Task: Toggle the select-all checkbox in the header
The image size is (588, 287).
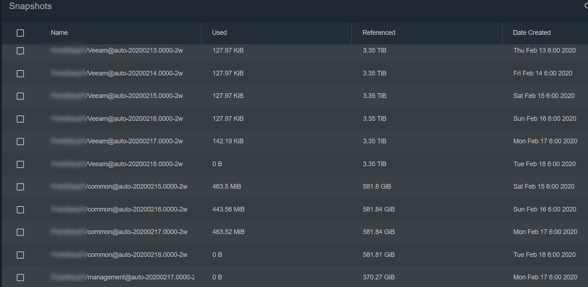Action: (20, 33)
